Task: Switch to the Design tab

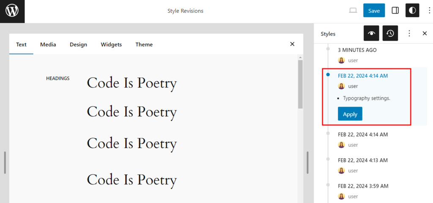Action: [x=78, y=44]
